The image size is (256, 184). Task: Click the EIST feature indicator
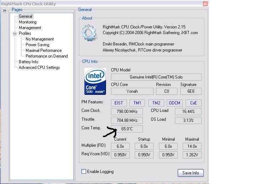119,103
